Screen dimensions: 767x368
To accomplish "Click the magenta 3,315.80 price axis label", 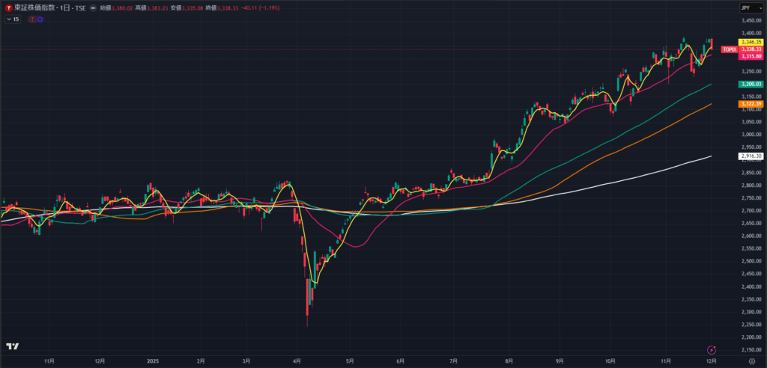I will tap(751, 56).
